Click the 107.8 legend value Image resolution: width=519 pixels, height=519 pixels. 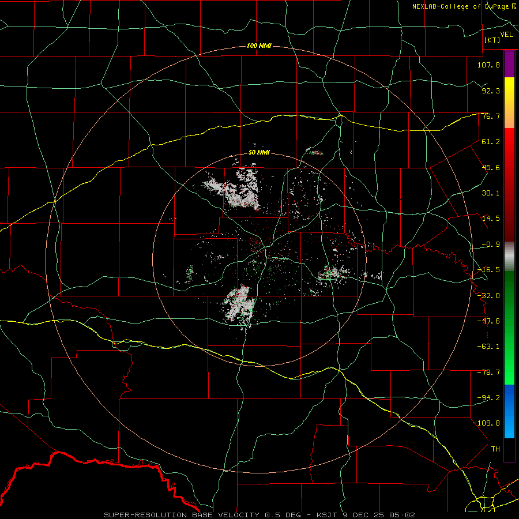(488, 65)
